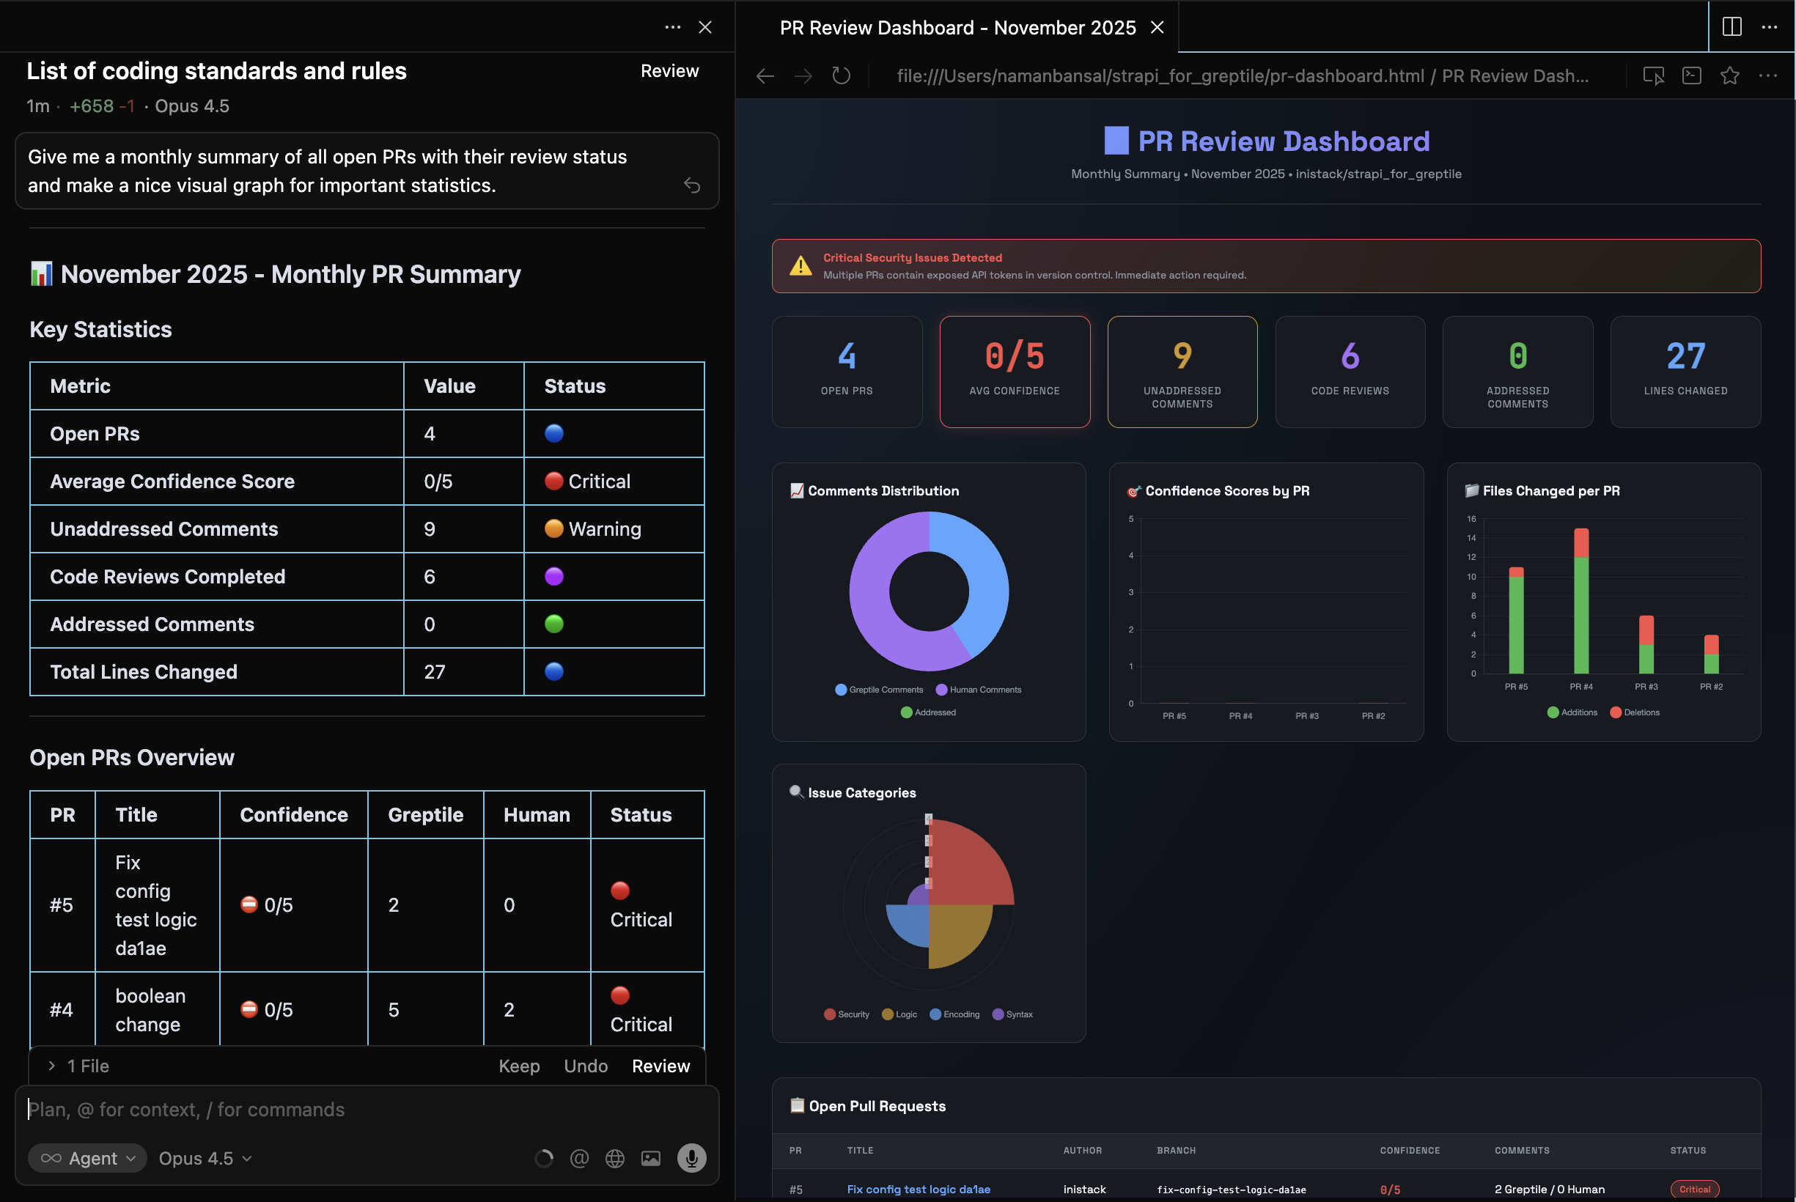This screenshot has height=1202, width=1796.
Task: Expand the 1 File disclosure
Action: [x=79, y=1066]
